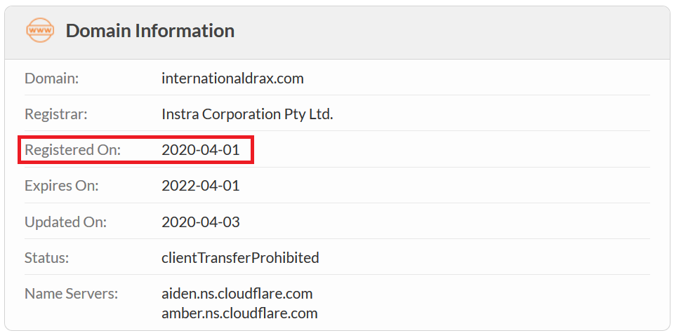The image size is (674, 333).
Task: Click the orange www globe icon
Action: coord(40,30)
